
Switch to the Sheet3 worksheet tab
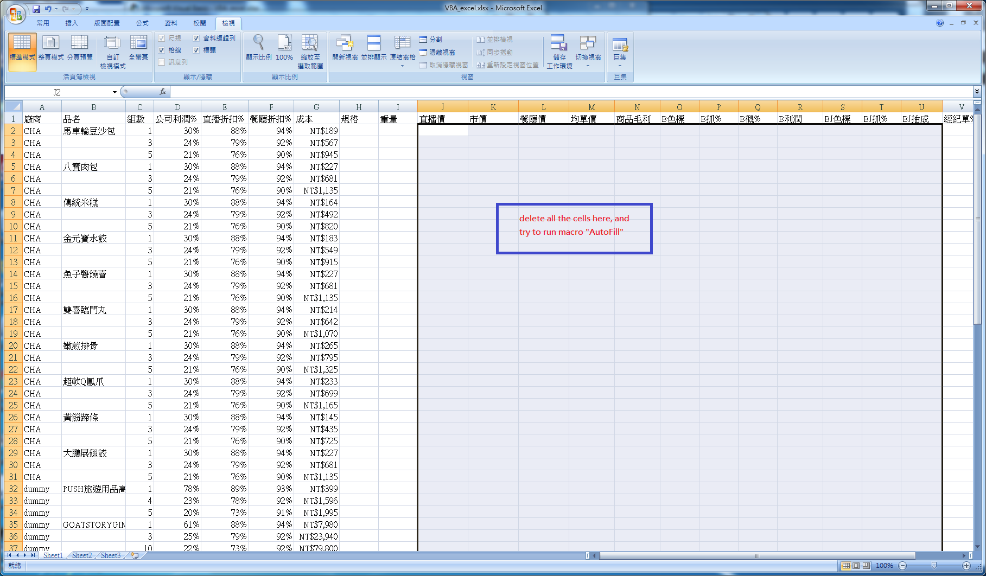pos(111,555)
